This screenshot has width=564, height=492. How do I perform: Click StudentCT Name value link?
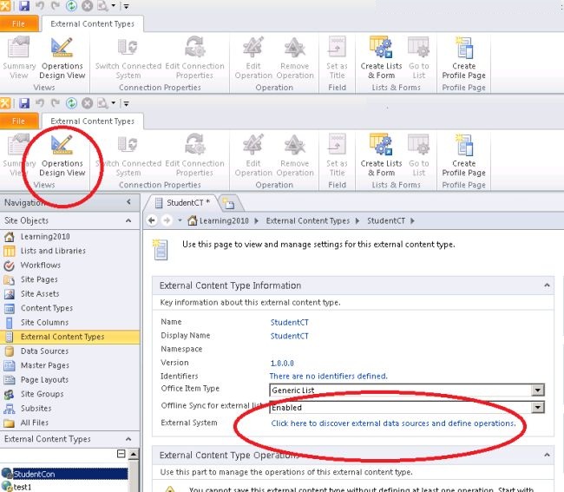pyautogui.click(x=289, y=322)
